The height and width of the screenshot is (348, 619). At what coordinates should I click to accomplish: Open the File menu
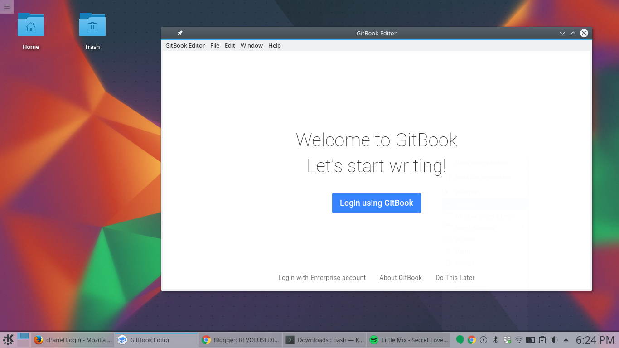tap(215, 45)
